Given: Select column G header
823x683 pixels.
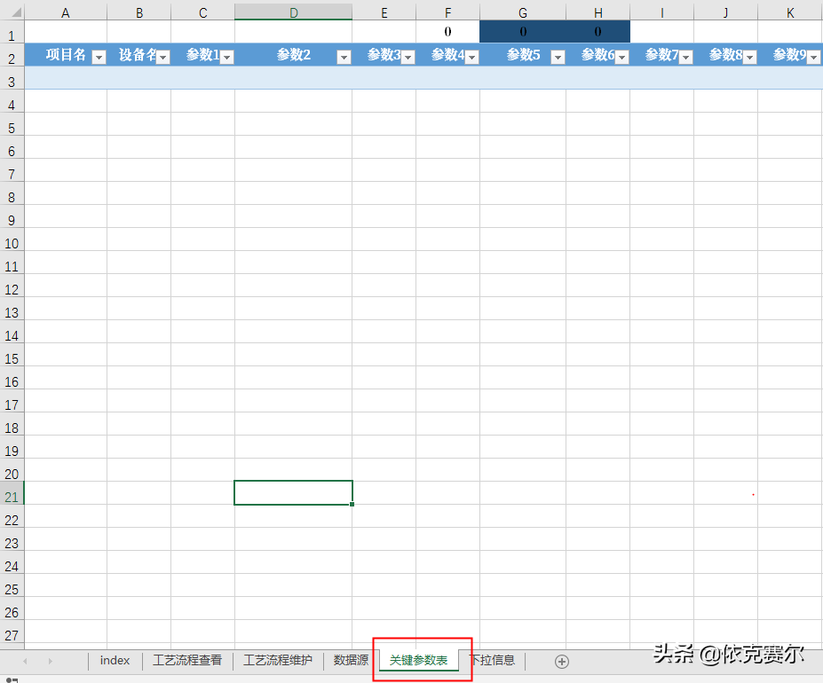Looking at the screenshot, I should tap(523, 12).
